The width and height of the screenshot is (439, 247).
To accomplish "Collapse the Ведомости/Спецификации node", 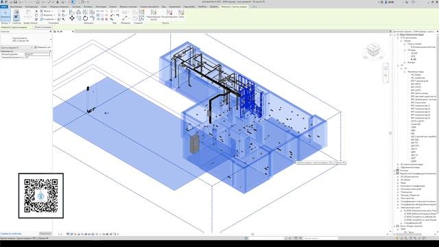I will 394,174.
